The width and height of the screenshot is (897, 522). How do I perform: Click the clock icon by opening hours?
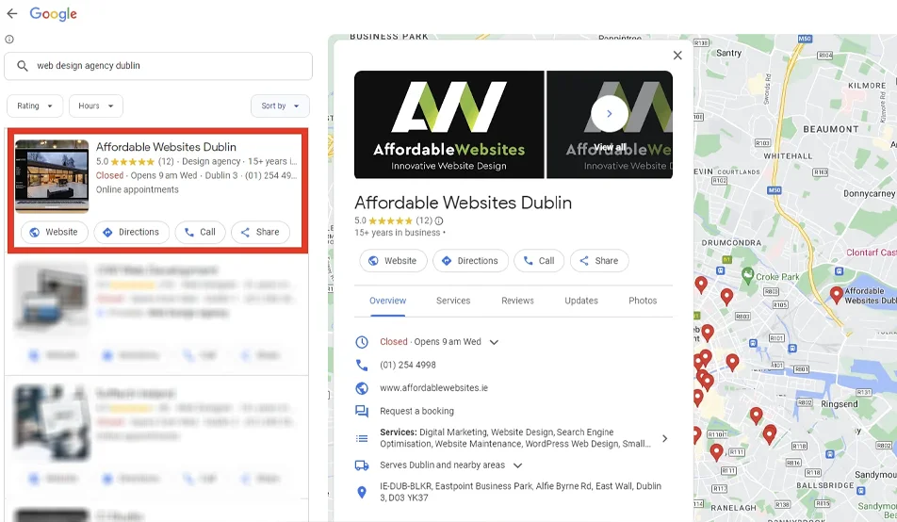[x=362, y=342]
